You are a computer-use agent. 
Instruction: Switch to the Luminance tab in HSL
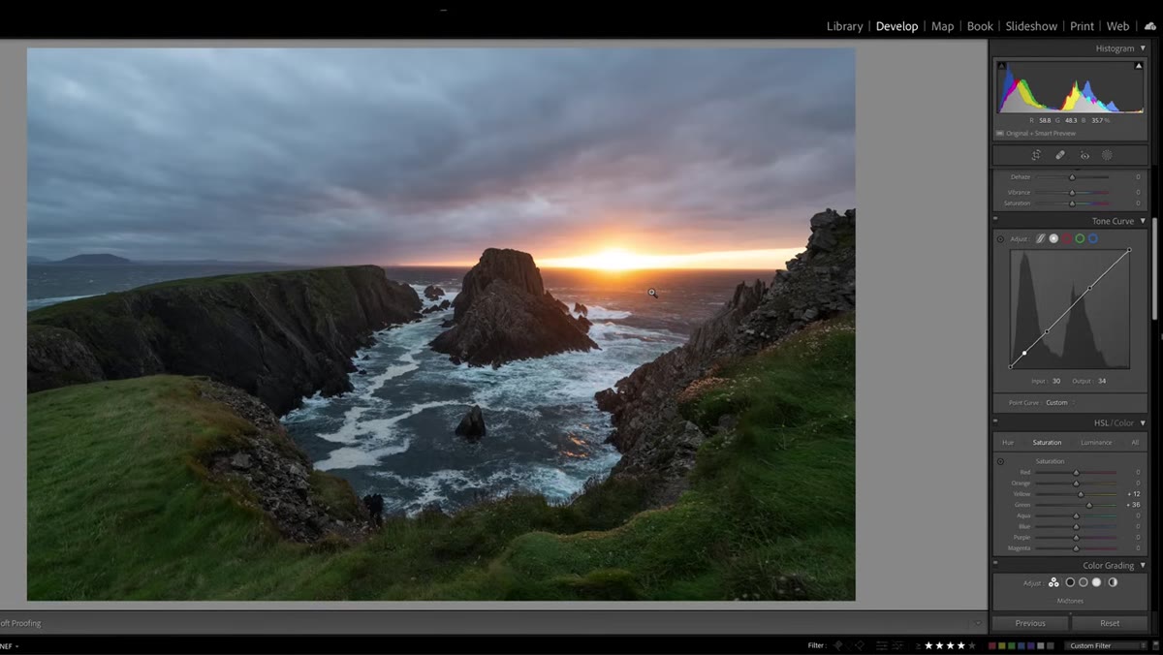(1096, 443)
